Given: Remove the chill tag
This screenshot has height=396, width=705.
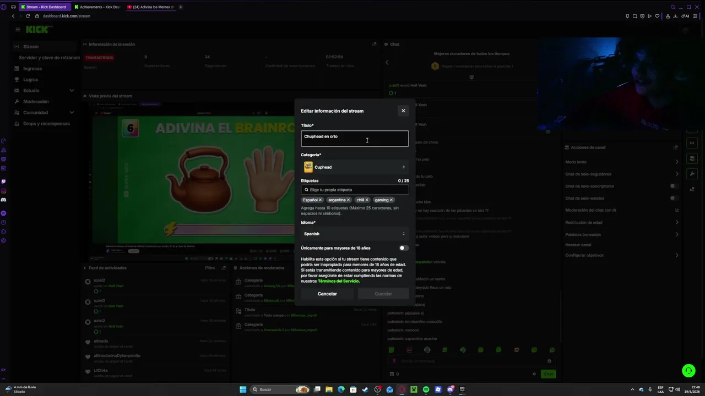Looking at the screenshot, I should [367, 200].
